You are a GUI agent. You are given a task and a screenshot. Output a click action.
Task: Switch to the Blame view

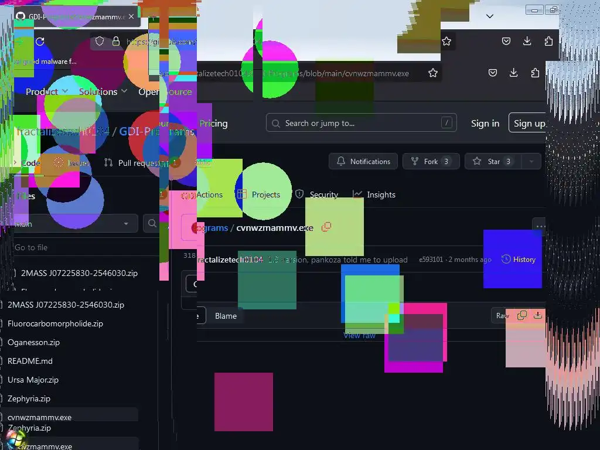click(x=226, y=316)
